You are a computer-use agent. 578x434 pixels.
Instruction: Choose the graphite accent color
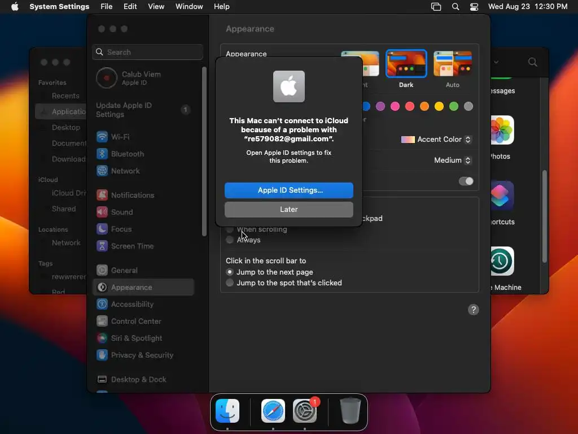468,106
